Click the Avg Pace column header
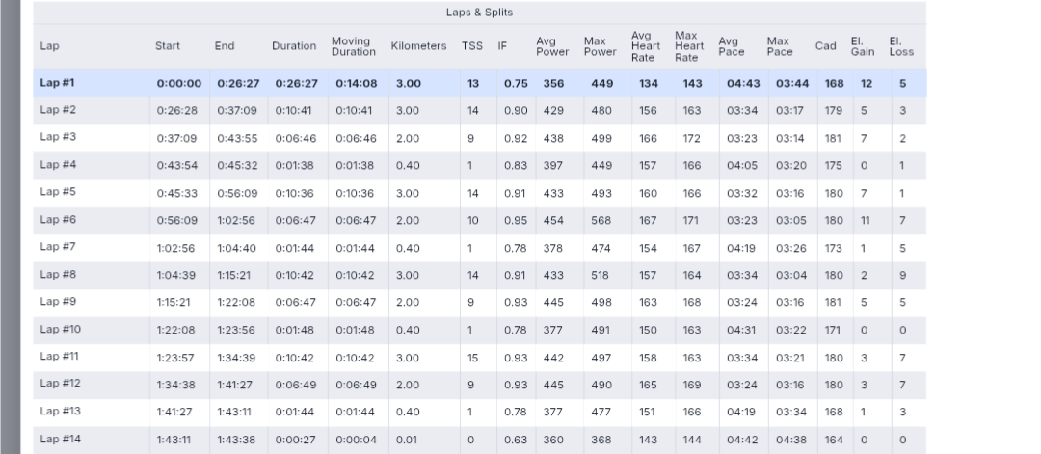 click(x=732, y=46)
